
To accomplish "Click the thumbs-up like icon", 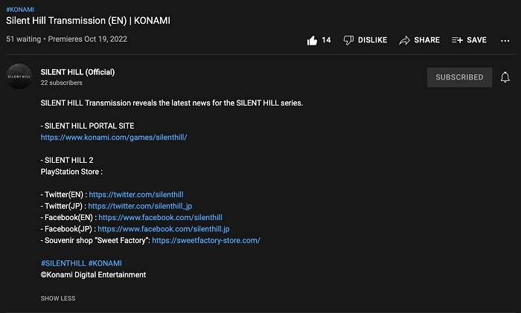I will [x=312, y=40].
